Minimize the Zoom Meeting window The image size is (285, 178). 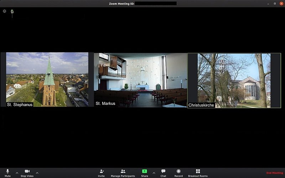pyautogui.click(x=269, y=3)
